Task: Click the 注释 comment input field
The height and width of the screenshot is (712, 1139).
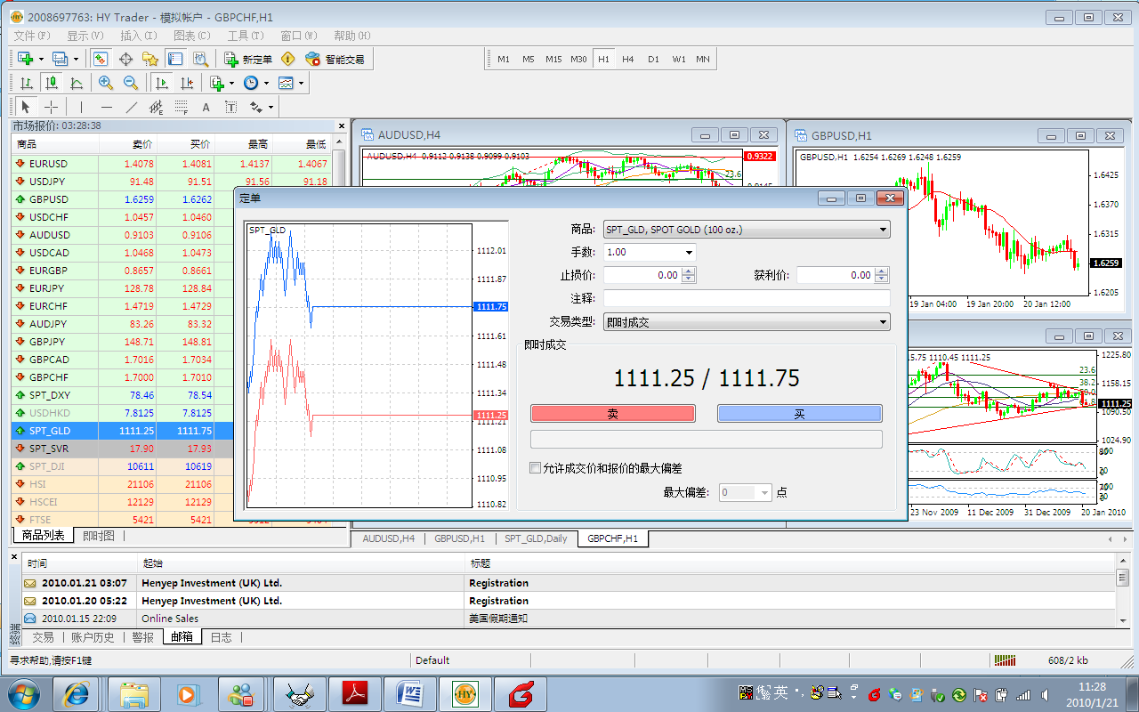Action: pos(747,298)
